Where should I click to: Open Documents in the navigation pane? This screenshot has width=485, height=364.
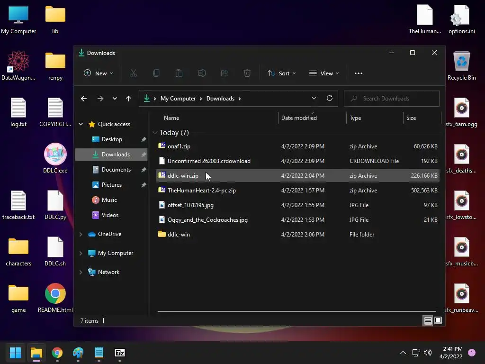coord(112,170)
